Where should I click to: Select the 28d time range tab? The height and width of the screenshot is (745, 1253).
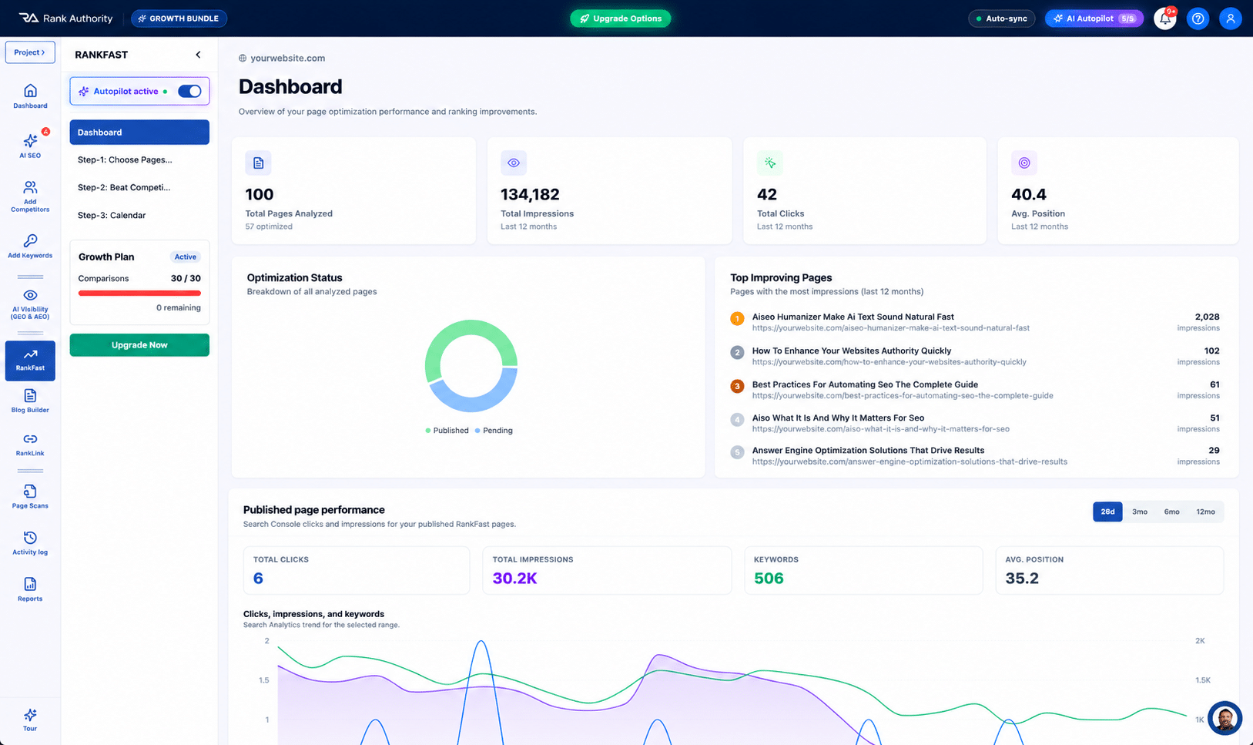point(1107,512)
